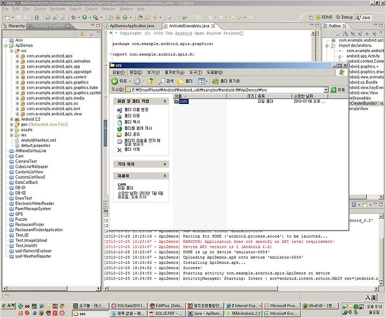Click the Search button in src window

[x=166, y=81]
